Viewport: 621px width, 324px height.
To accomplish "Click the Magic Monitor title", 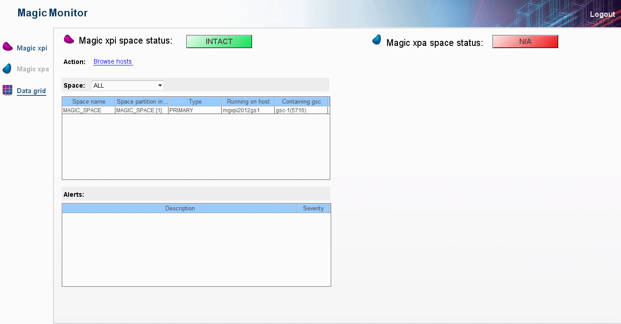I will click(53, 13).
